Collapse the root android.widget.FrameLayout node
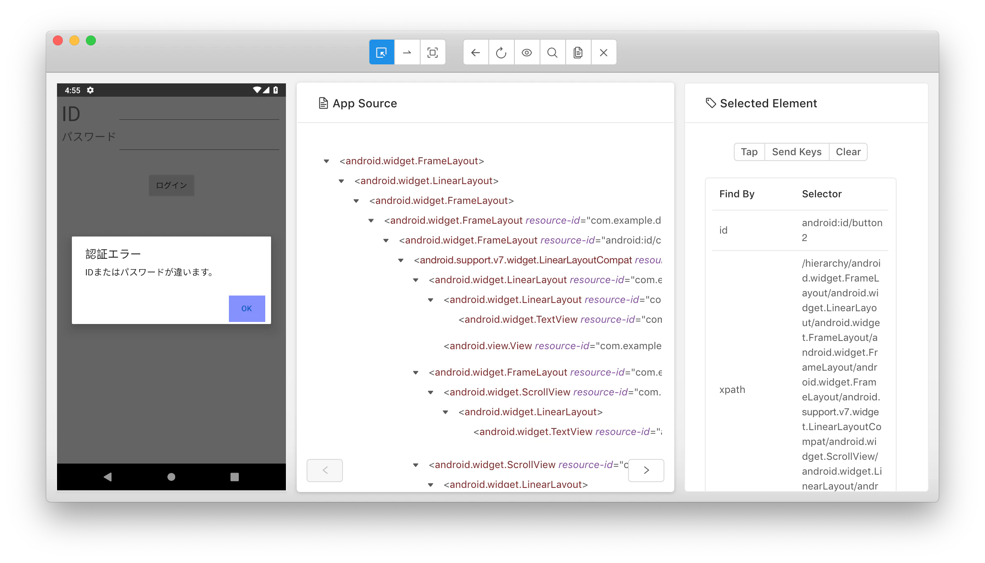This screenshot has width=985, height=563. tap(326, 161)
